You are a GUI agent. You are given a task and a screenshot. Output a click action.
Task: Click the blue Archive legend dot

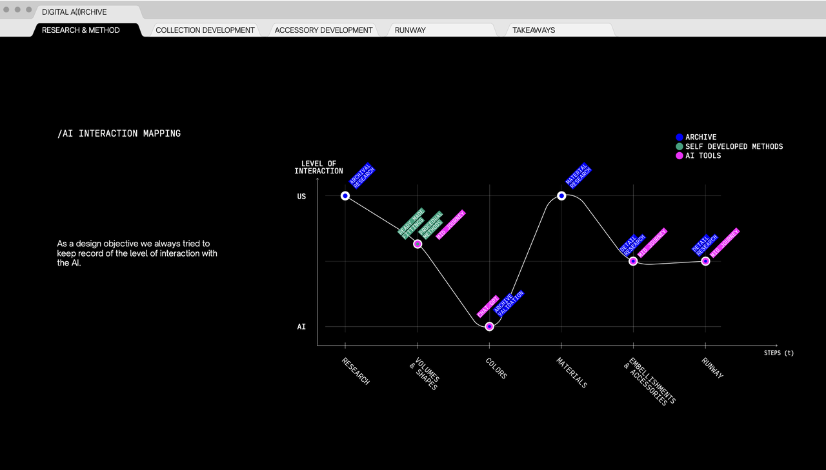coord(679,137)
